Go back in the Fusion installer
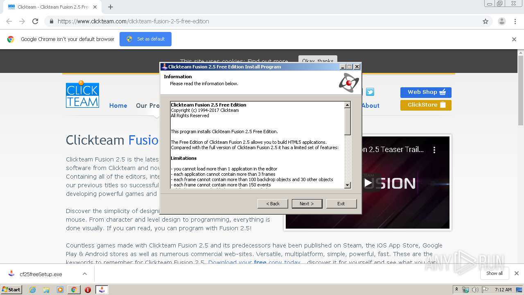The height and width of the screenshot is (295, 524). (x=273, y=204)
